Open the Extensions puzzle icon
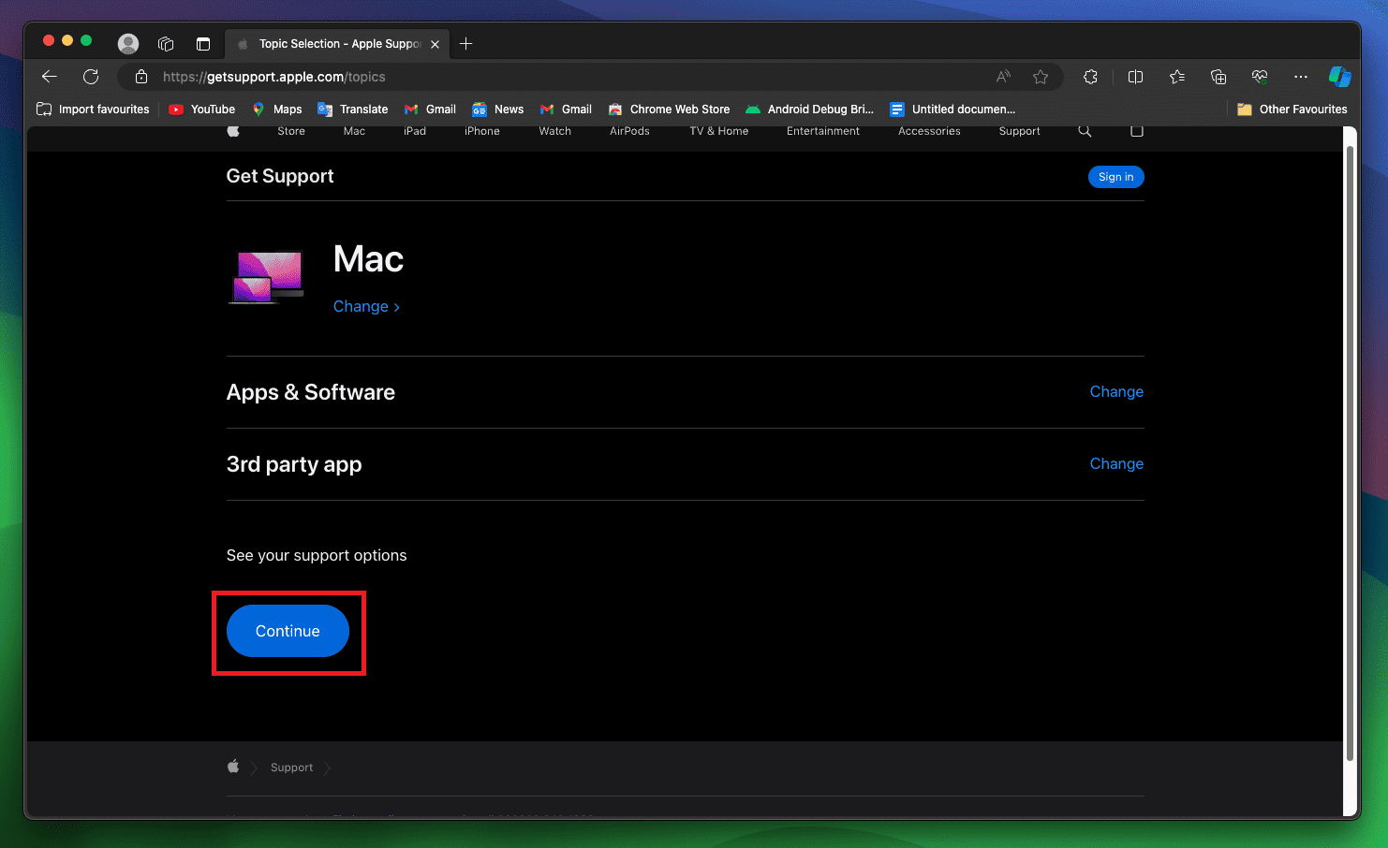Image resolution: width=1388 pixels, height=848 pixels. click(x=1090, y=77)
